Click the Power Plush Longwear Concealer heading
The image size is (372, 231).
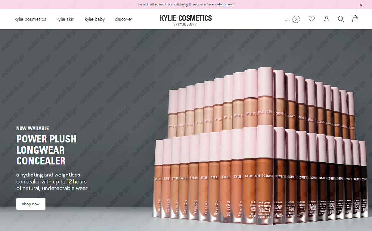[46, 150]
